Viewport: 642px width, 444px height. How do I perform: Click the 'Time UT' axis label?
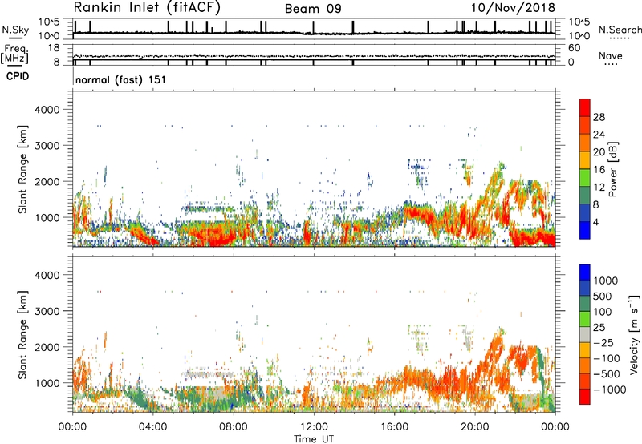[x=314, y=439]
